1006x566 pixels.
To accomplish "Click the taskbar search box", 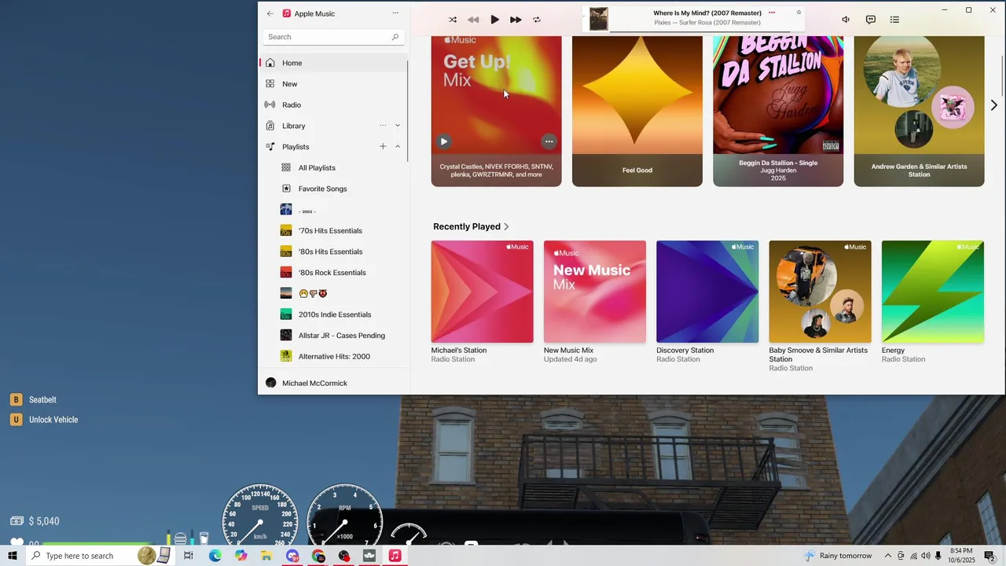I will click(x=100, y=556).
